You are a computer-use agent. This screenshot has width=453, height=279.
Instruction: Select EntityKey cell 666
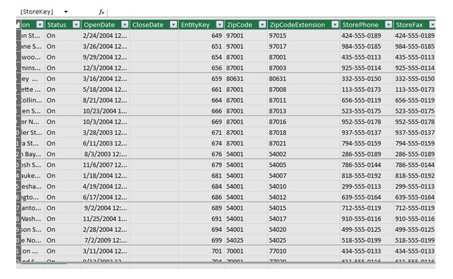(x=202, y=111)
